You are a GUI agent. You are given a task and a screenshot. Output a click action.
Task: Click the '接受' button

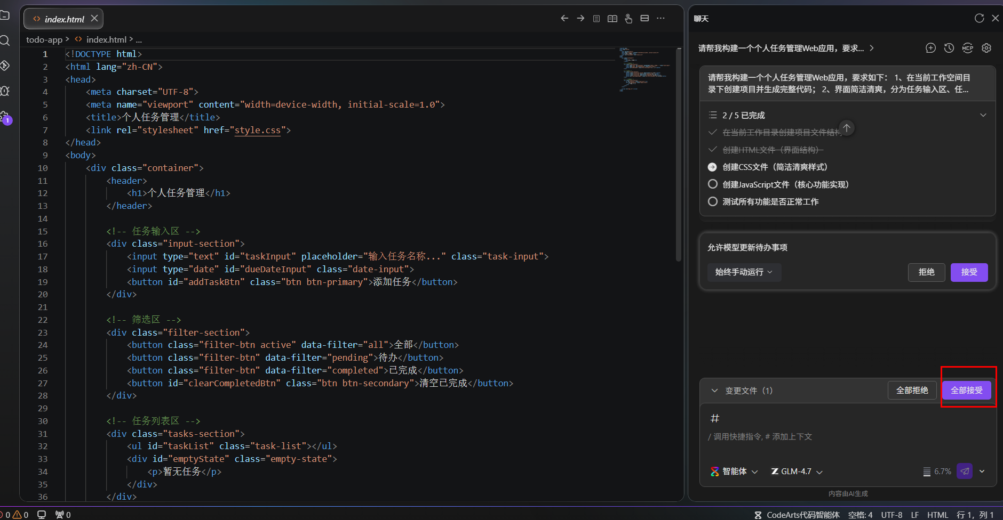[969, 272]
